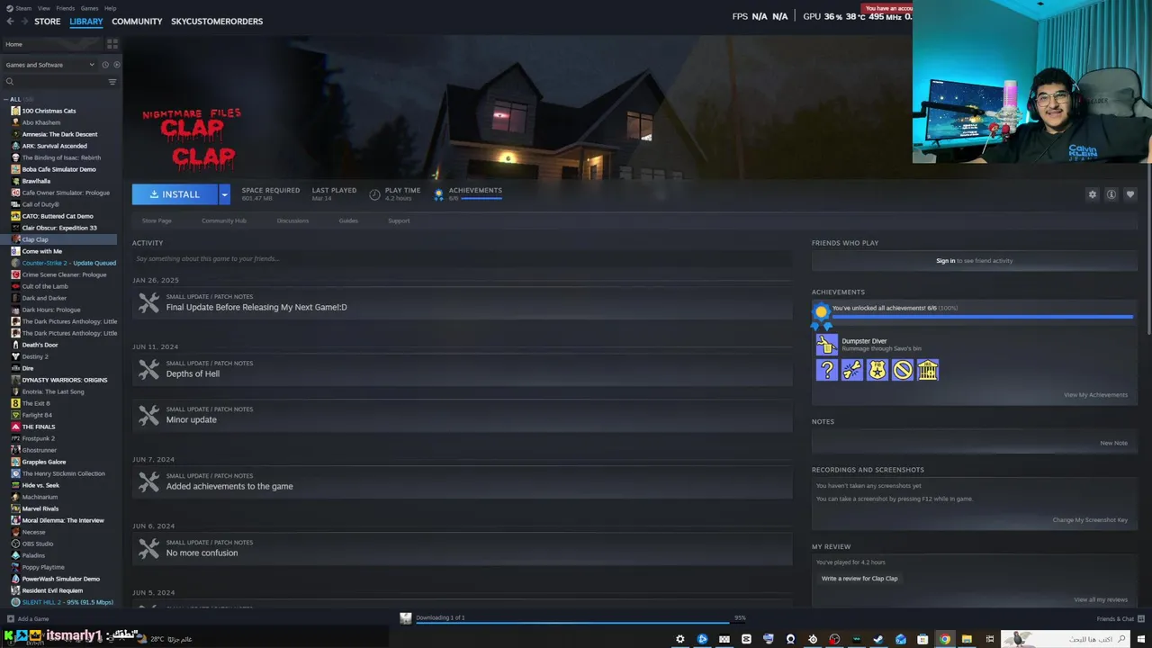Click the ready-to-play filter icon in sidebar
The image size is (1152, 648).
pos(116,65)
